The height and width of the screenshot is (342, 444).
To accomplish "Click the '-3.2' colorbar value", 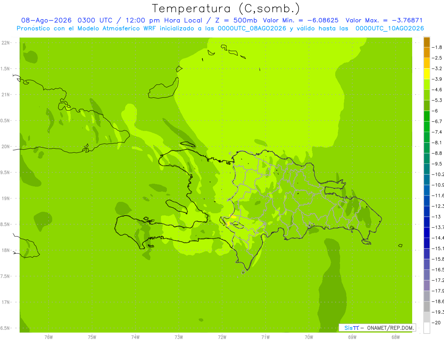I will click(437, 69).
